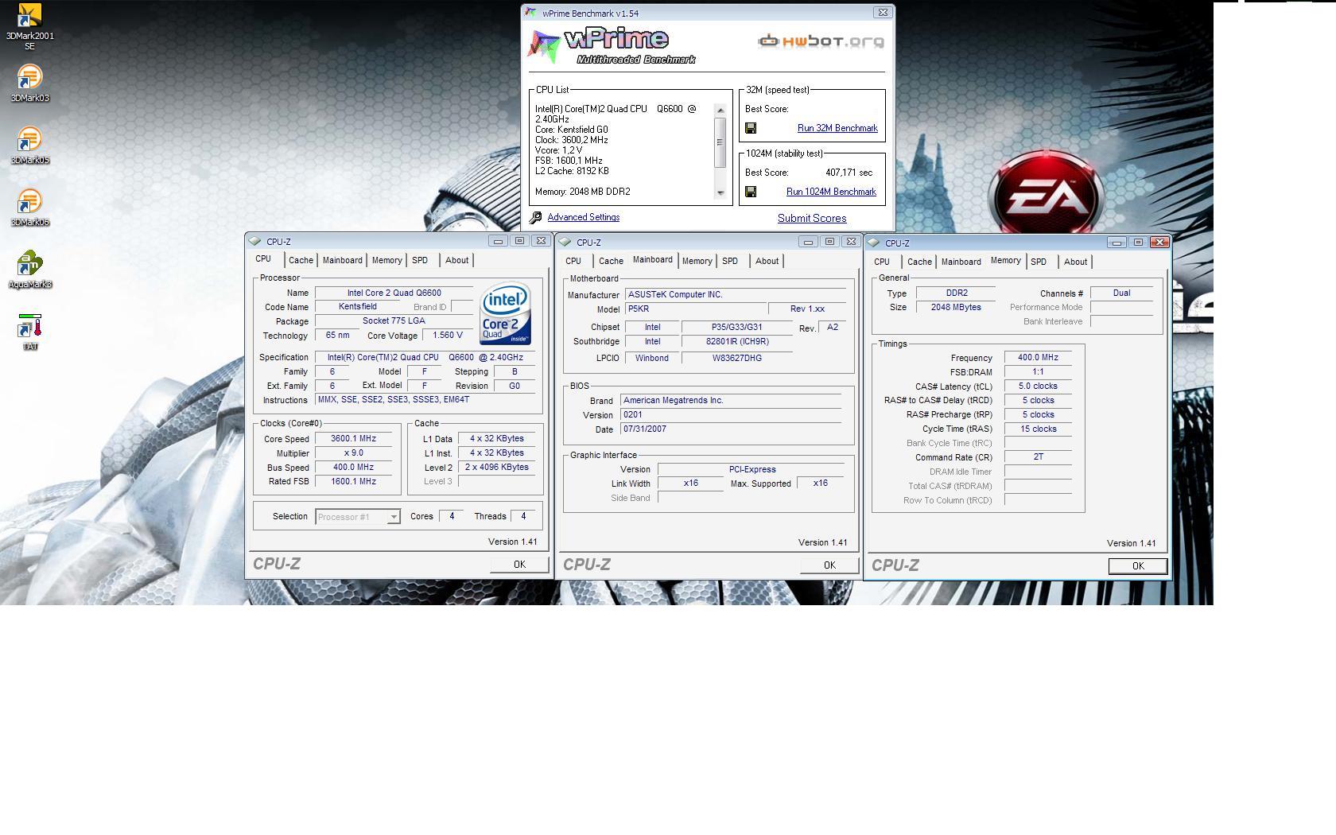Open About tab in right CPU-Z window

click(x=1075, y=262)
